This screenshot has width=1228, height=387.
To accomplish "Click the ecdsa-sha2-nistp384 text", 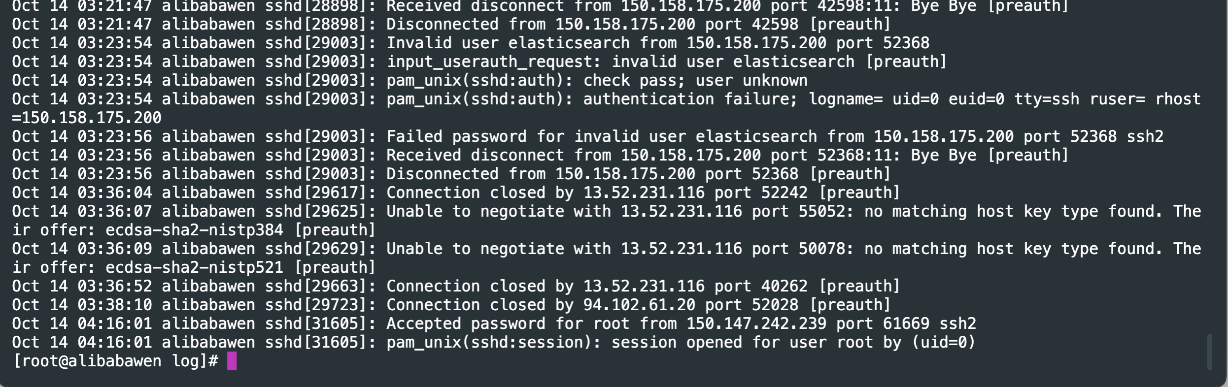I will pos(195,230).
